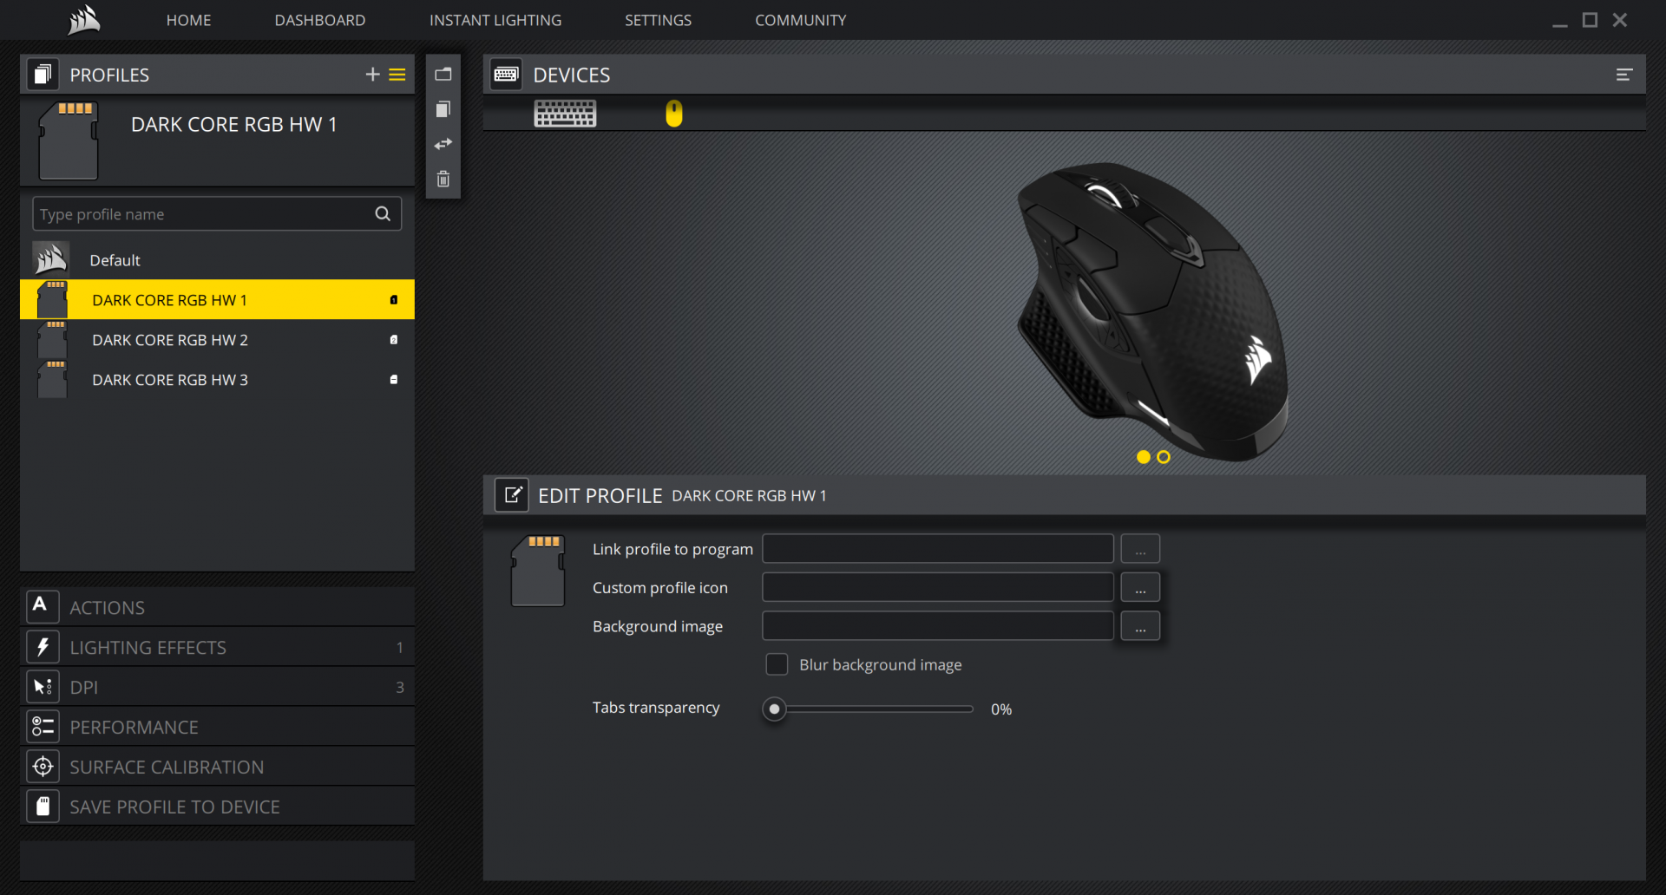1666x895 pixels.
Task: Click the large SD card profile thumbnail
Action: tap(69, 140)
